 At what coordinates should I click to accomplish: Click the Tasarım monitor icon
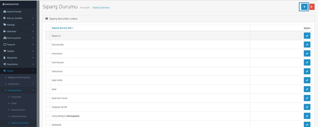(5, 45)
